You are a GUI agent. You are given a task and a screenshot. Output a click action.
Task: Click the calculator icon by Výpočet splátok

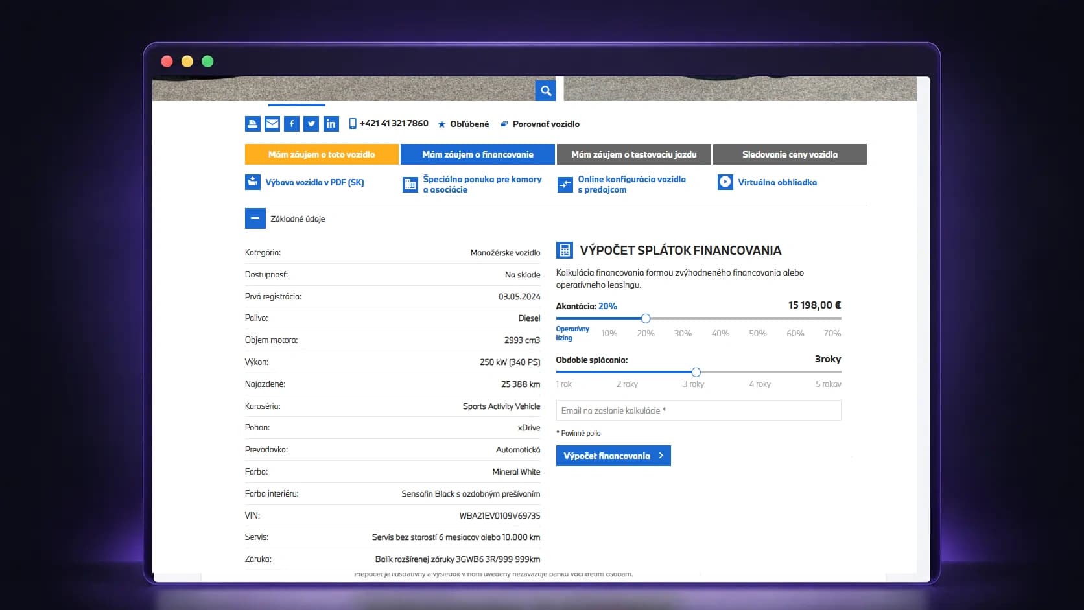click(565, 250)
